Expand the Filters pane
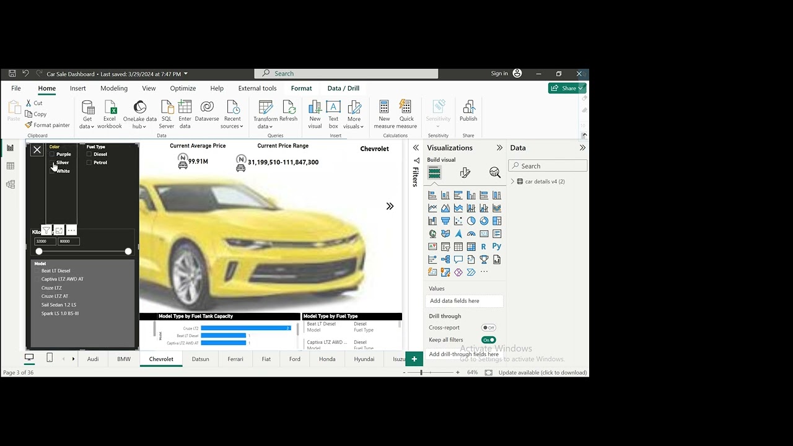Screen dimensions: 793x446 tap(416, 148)
